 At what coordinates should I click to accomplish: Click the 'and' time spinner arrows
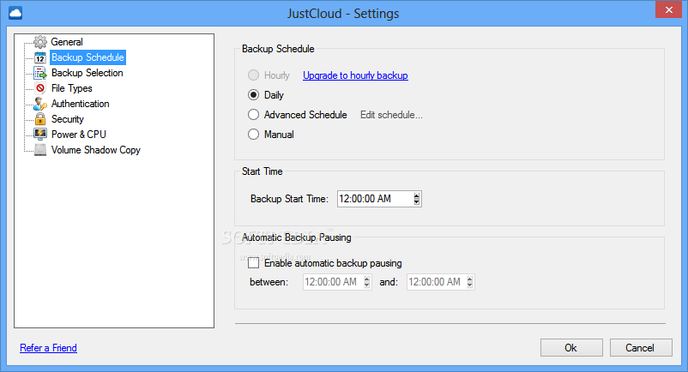[470, 282]
